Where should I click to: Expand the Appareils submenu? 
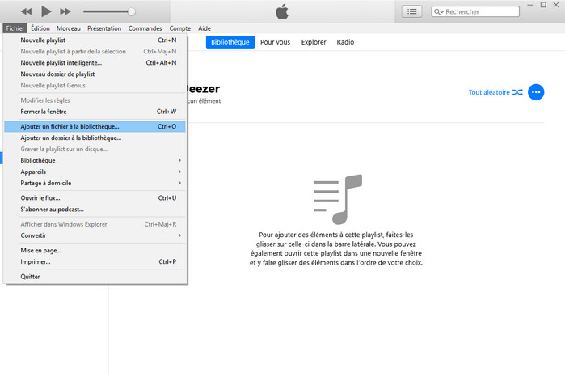tap(95, 172)
